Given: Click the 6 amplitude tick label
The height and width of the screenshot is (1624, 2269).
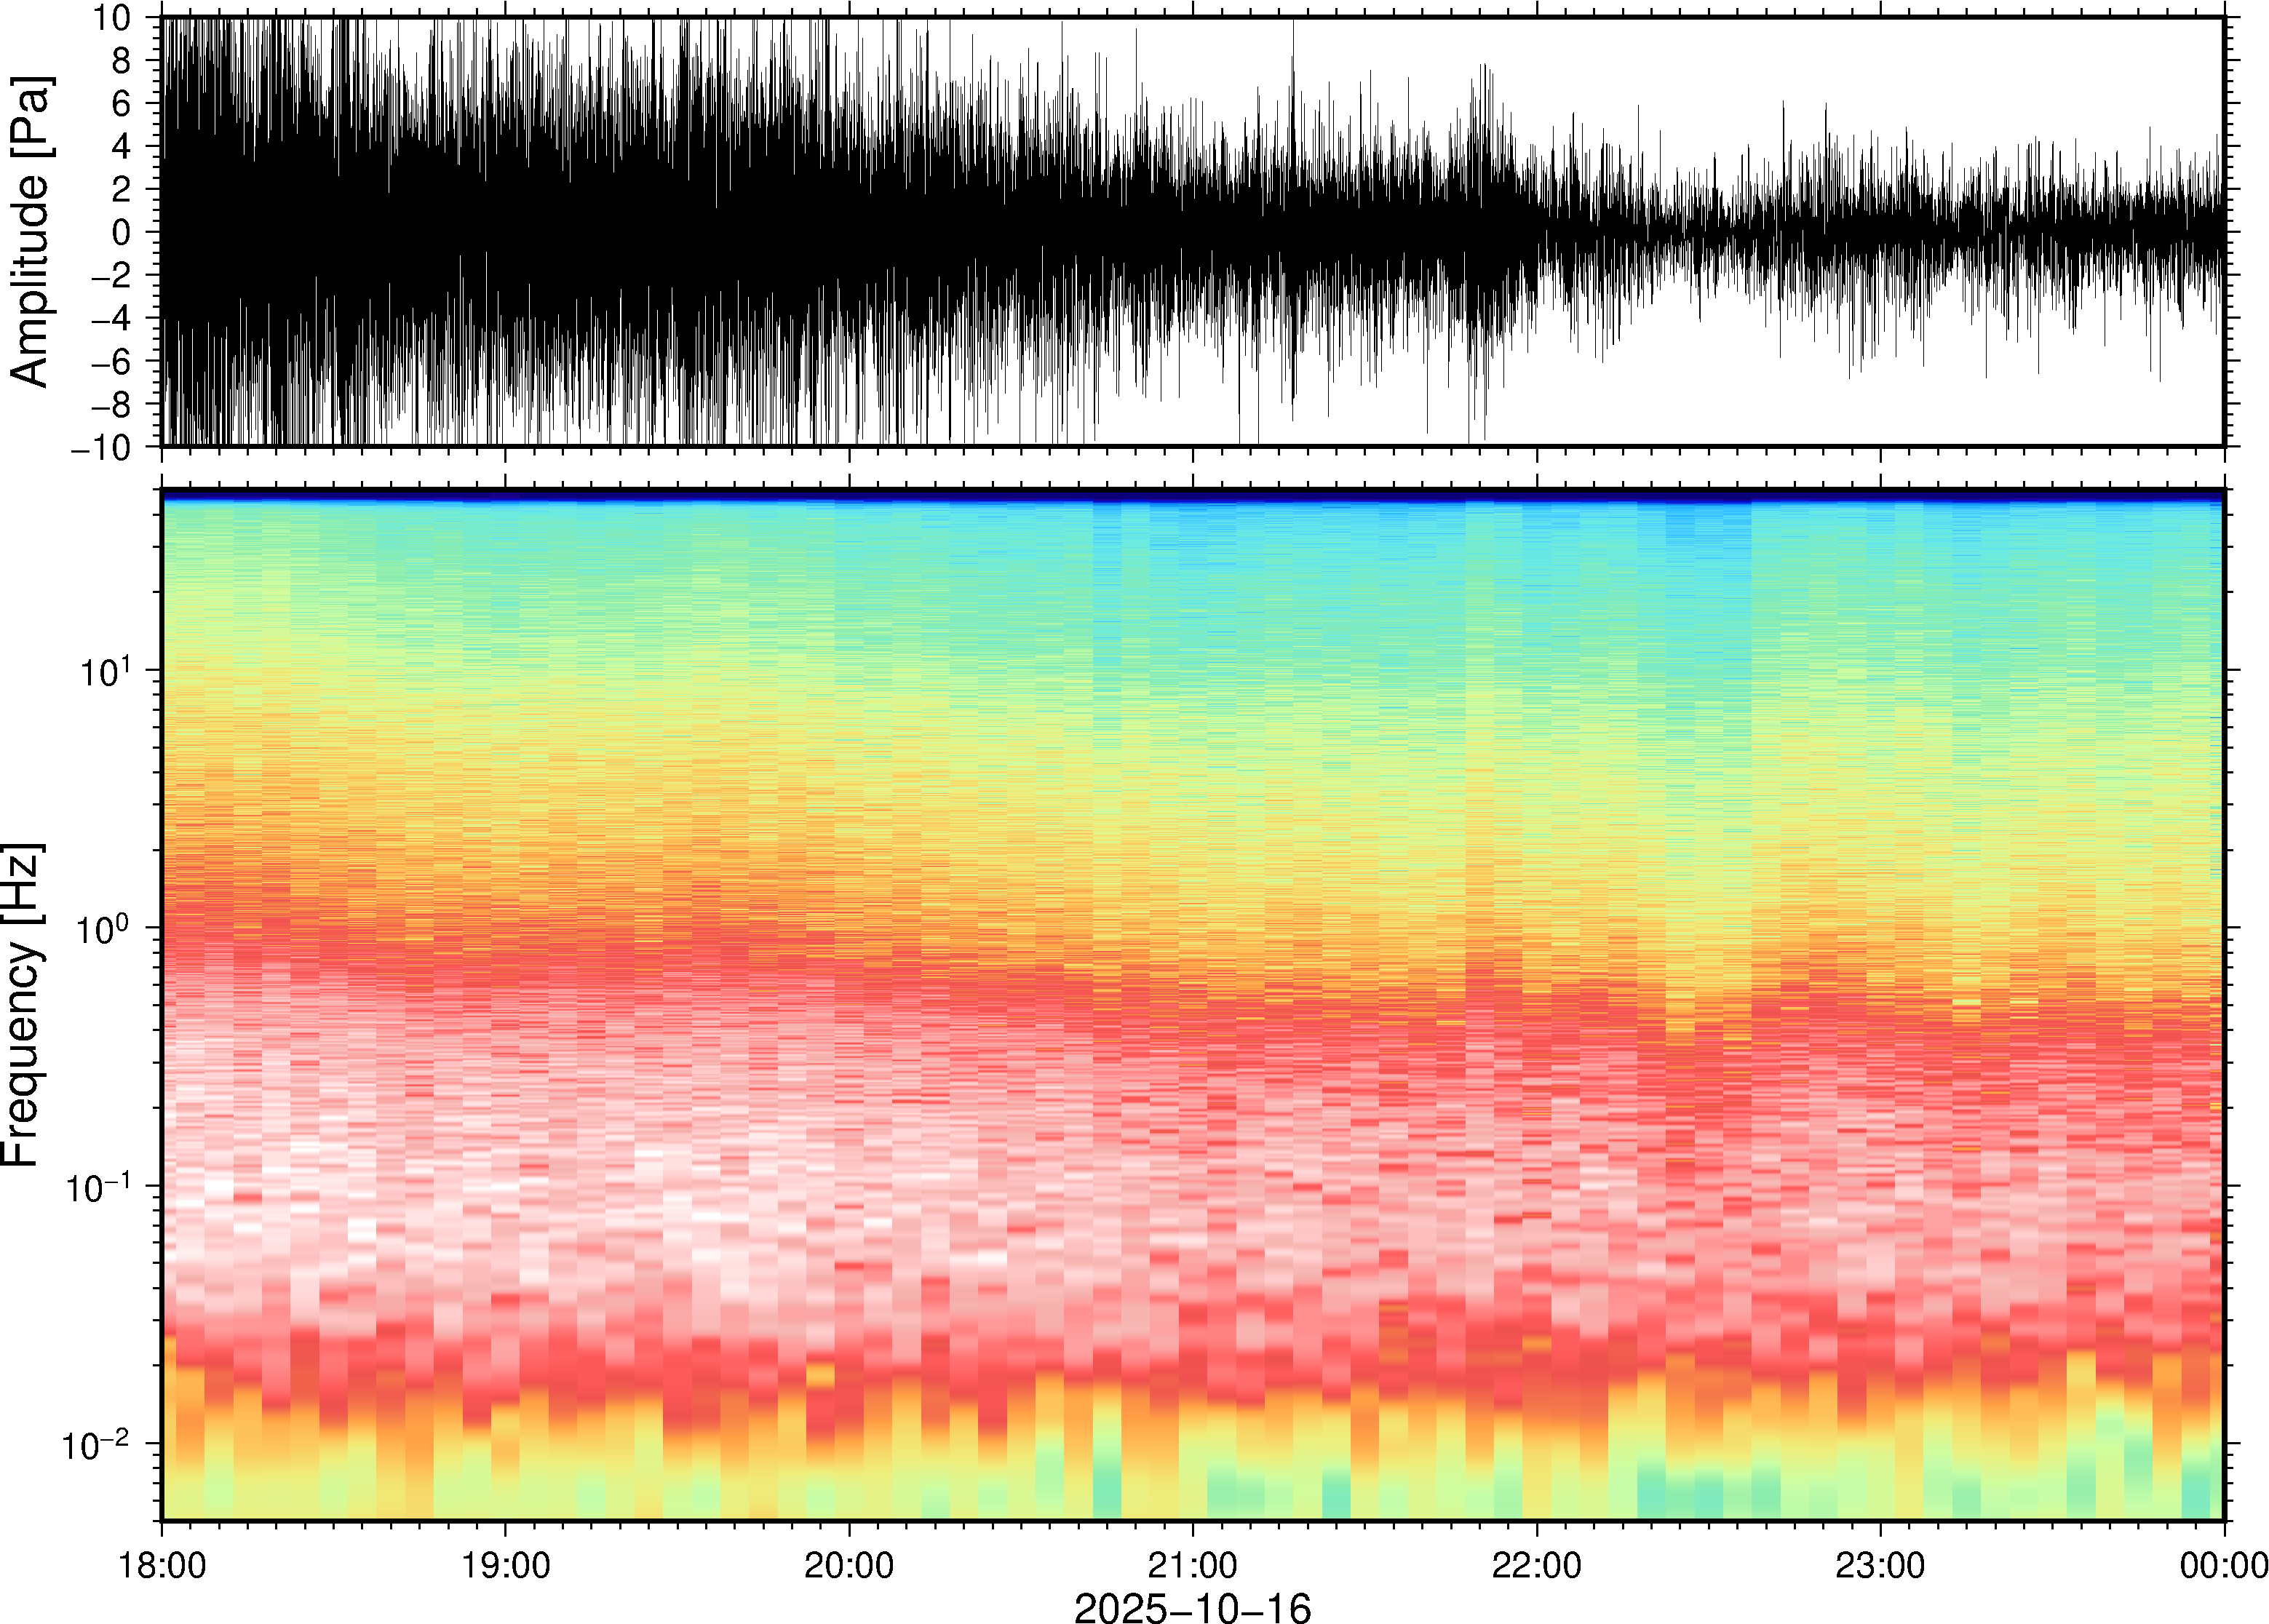Looking at the screenshot, I should pyautogui.click(x=121, y=103).
